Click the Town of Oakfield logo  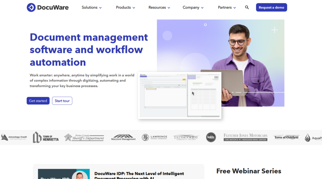286,137
